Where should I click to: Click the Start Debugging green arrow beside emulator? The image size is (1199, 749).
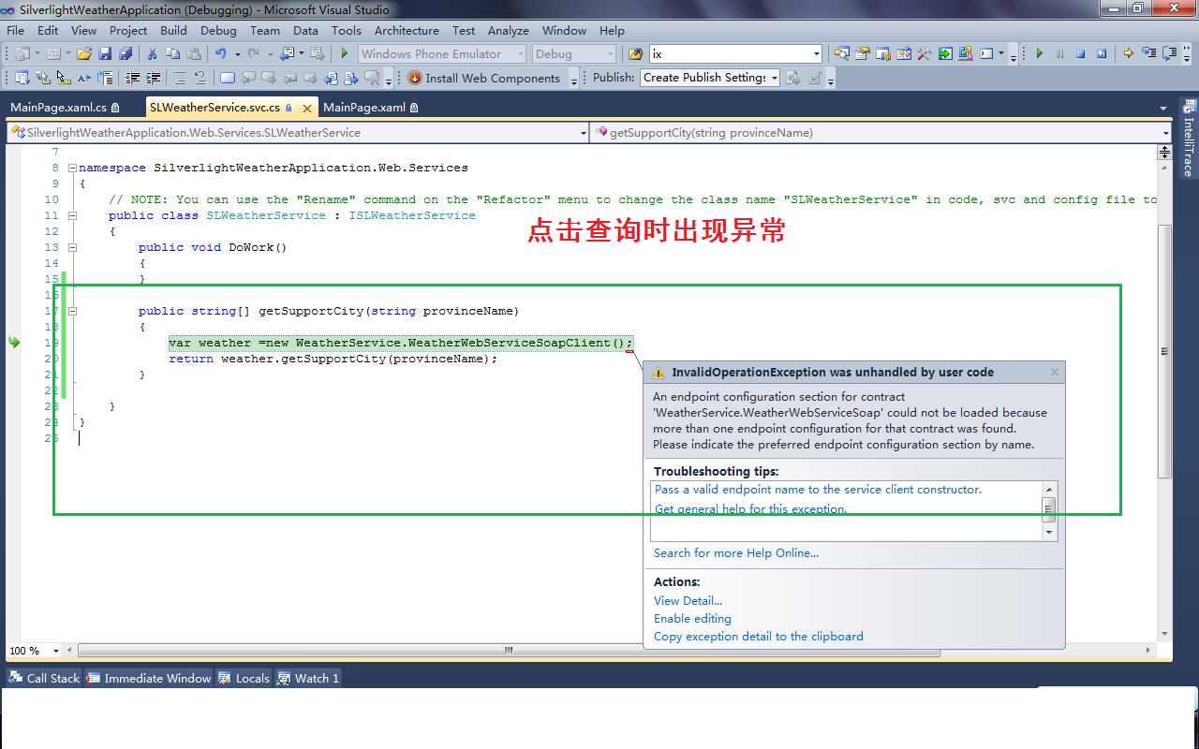click(x=345, y=53)
